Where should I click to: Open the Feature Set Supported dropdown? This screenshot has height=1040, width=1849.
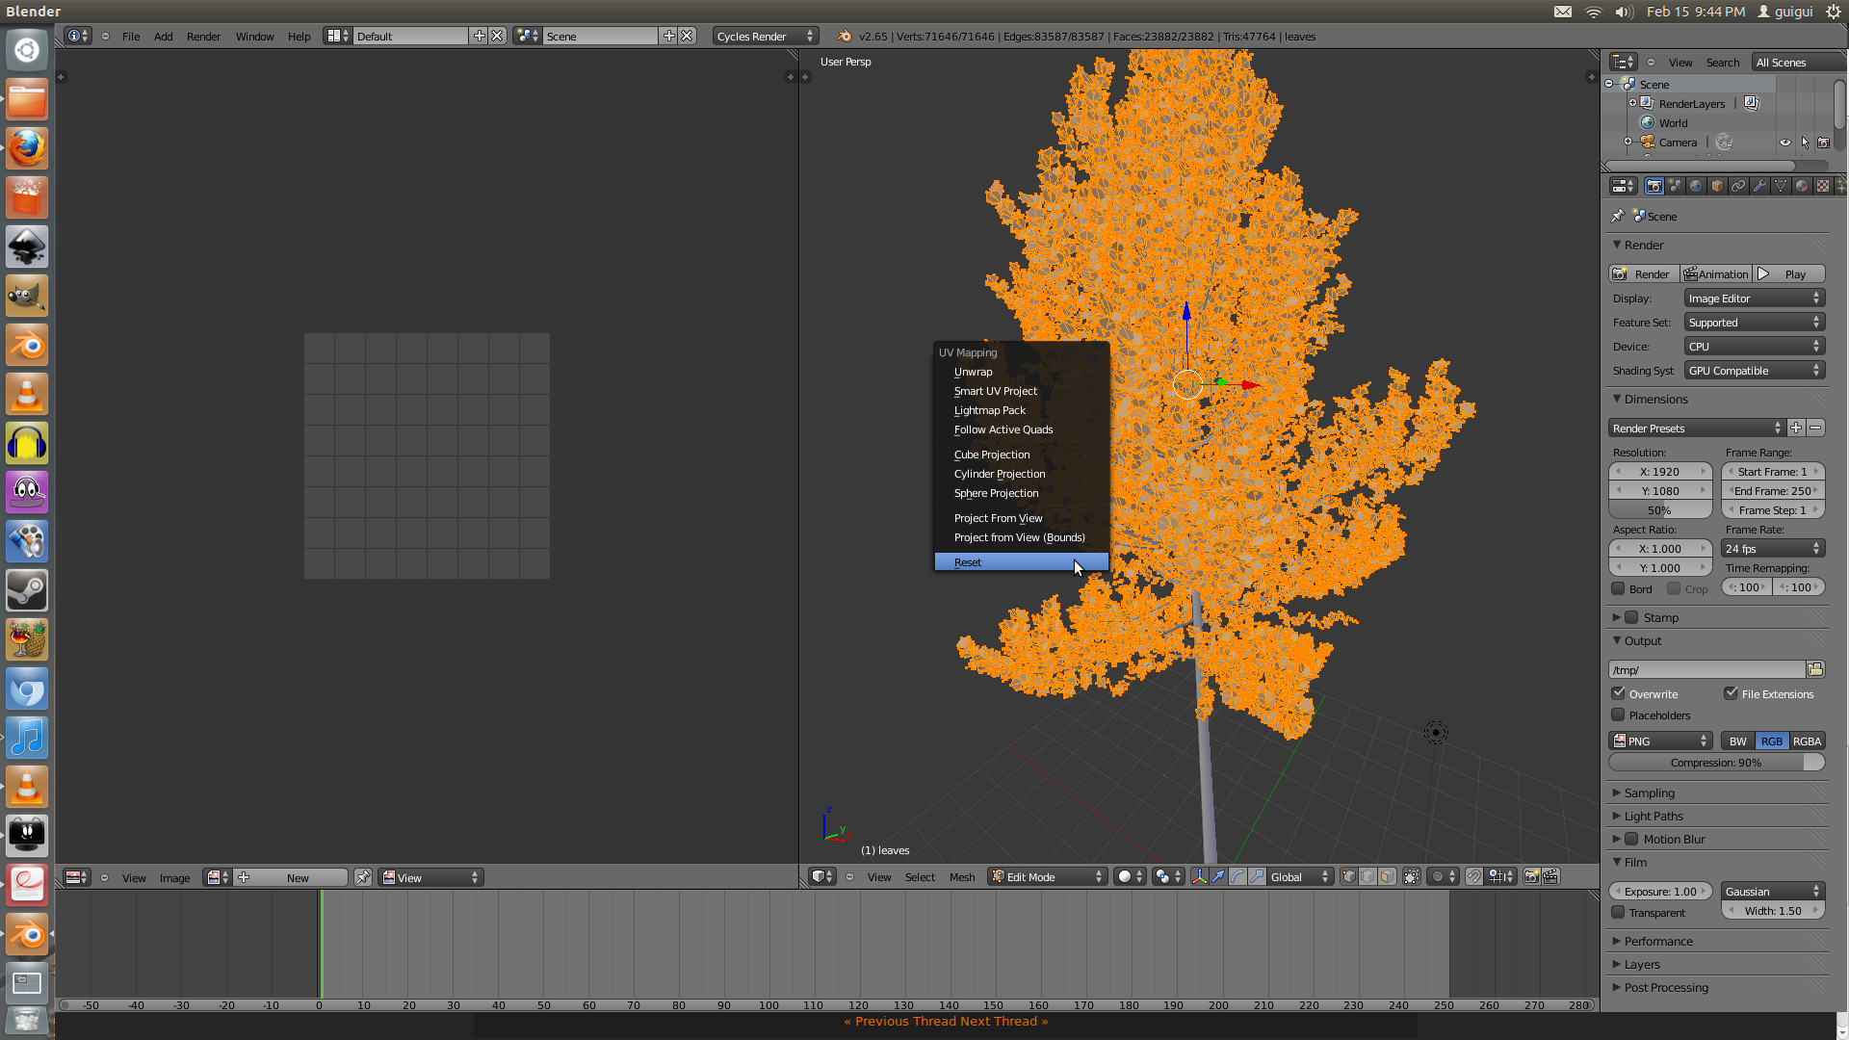(x=1754, y=323)
